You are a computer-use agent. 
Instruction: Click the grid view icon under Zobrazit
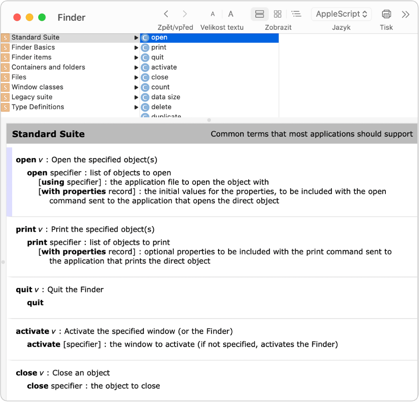[277, 14]
